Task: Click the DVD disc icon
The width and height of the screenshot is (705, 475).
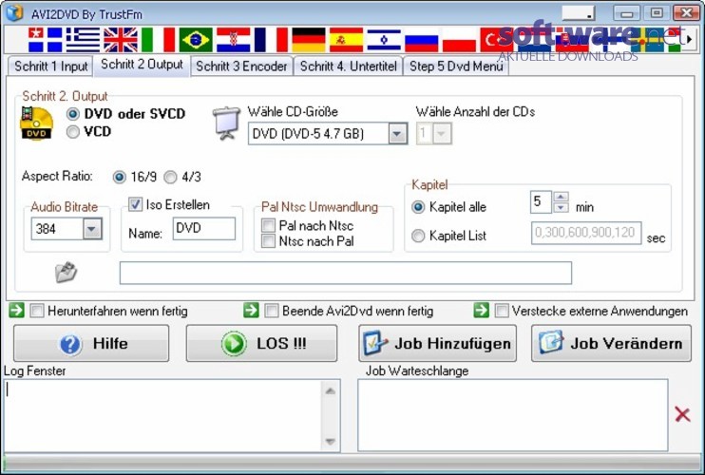Action: click(36, 123)
